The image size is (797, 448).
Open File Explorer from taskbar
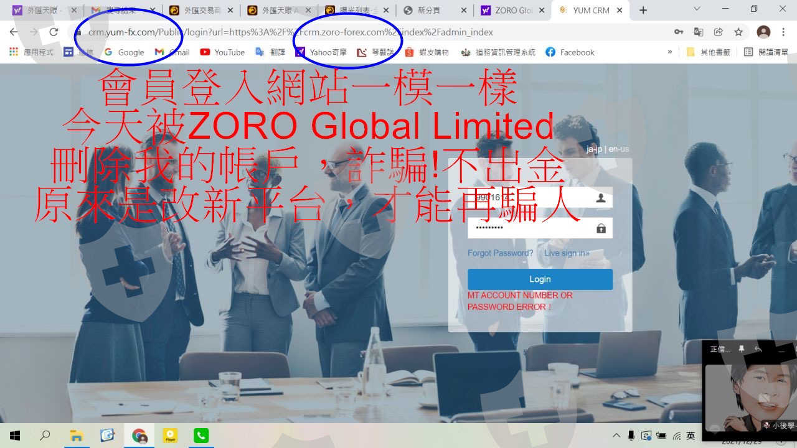76,436
